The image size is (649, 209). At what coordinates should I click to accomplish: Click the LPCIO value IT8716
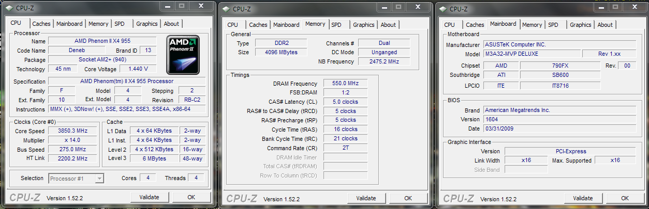pyautogui.click(x=560, y=86)
